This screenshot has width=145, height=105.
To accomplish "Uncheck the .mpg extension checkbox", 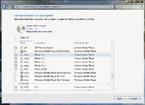I will pos(16,65).
